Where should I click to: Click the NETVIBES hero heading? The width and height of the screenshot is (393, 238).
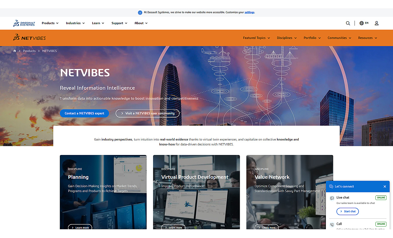[x=85, y=73]
